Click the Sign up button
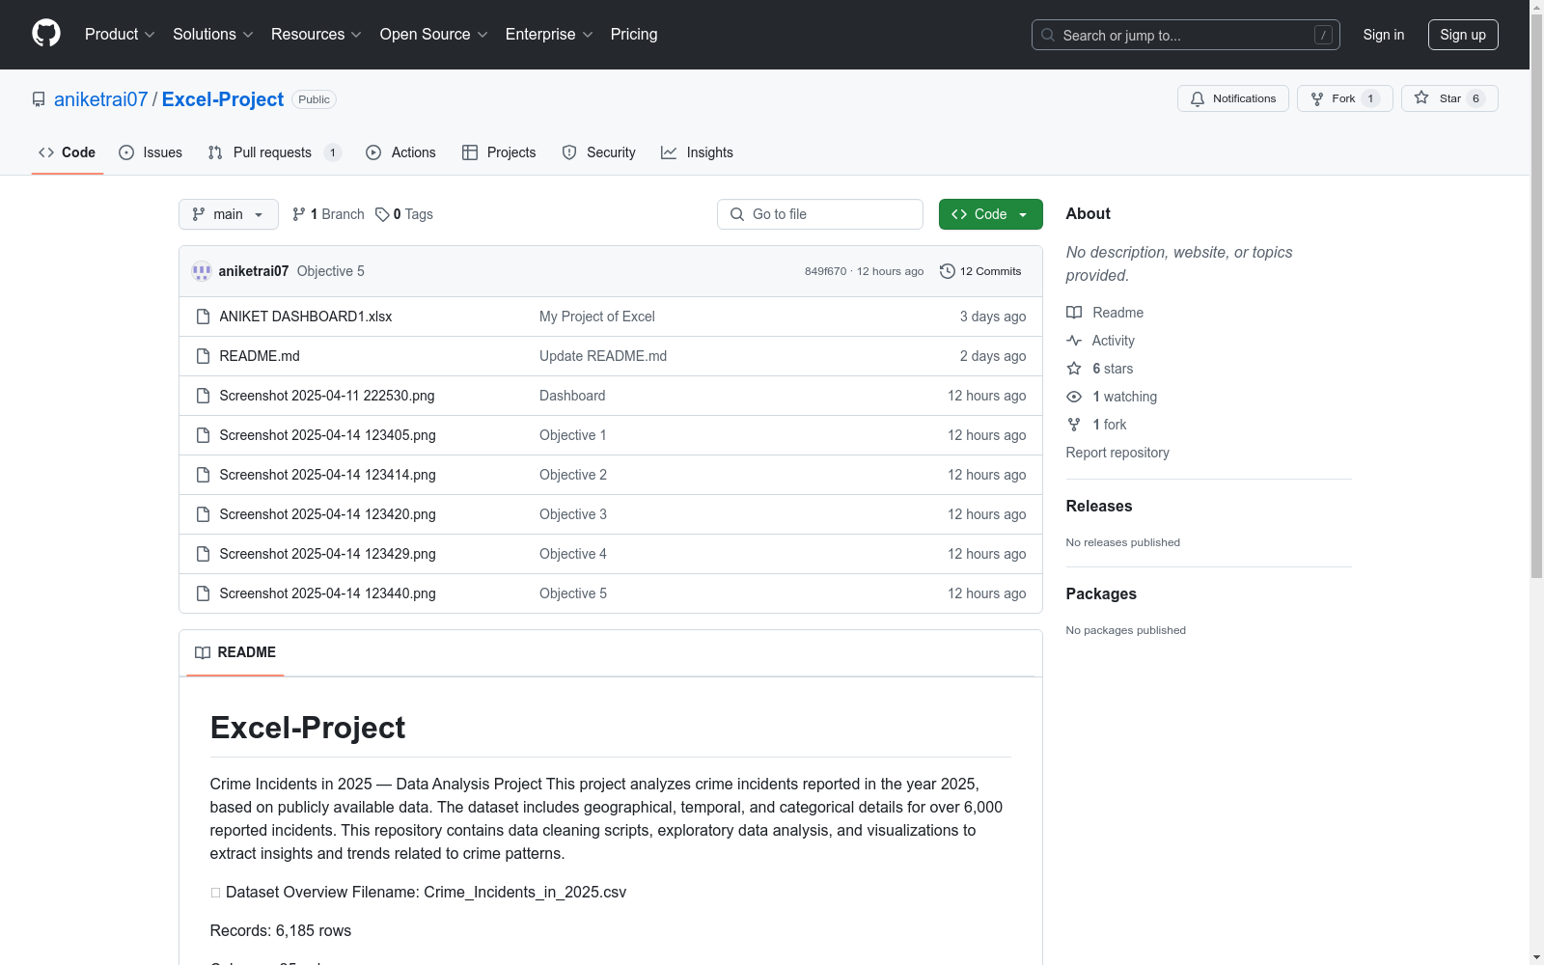This screenshot has width=1544, height=965. point(1462,35)
